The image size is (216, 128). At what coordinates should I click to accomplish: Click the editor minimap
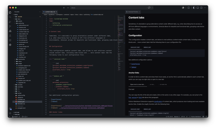(121, 43)
